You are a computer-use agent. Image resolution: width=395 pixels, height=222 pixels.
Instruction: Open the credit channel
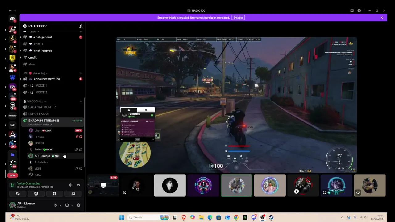coord(53,57)
